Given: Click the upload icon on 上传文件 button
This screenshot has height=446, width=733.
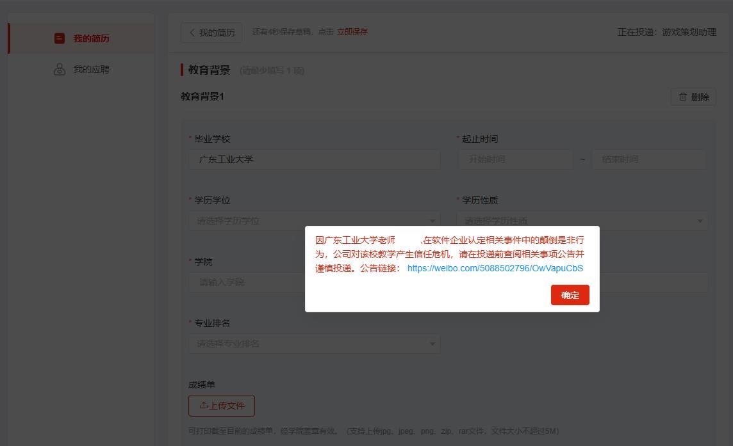Looking at the screenshot, I should tap(202, 405).
